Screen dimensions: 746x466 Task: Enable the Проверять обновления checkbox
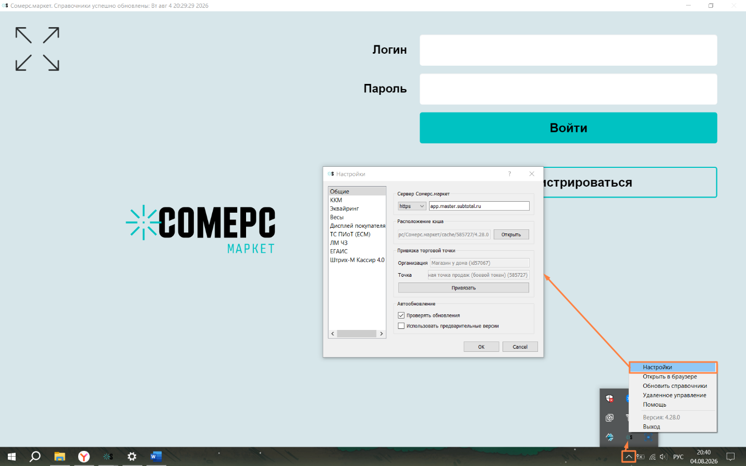point(401,315)
